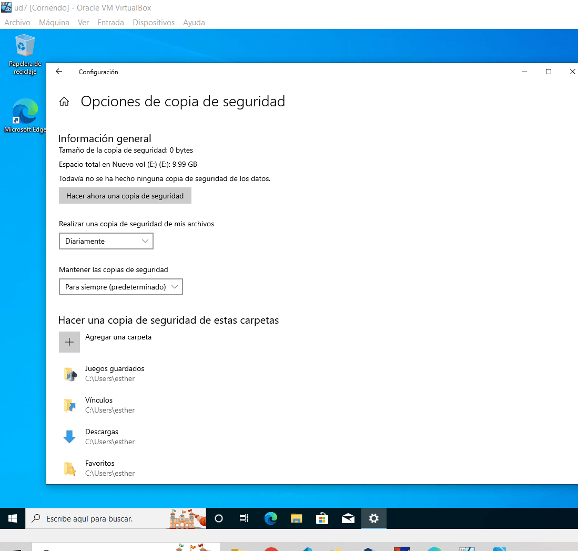Open the Mail app in taskbar

click(348, 518)
